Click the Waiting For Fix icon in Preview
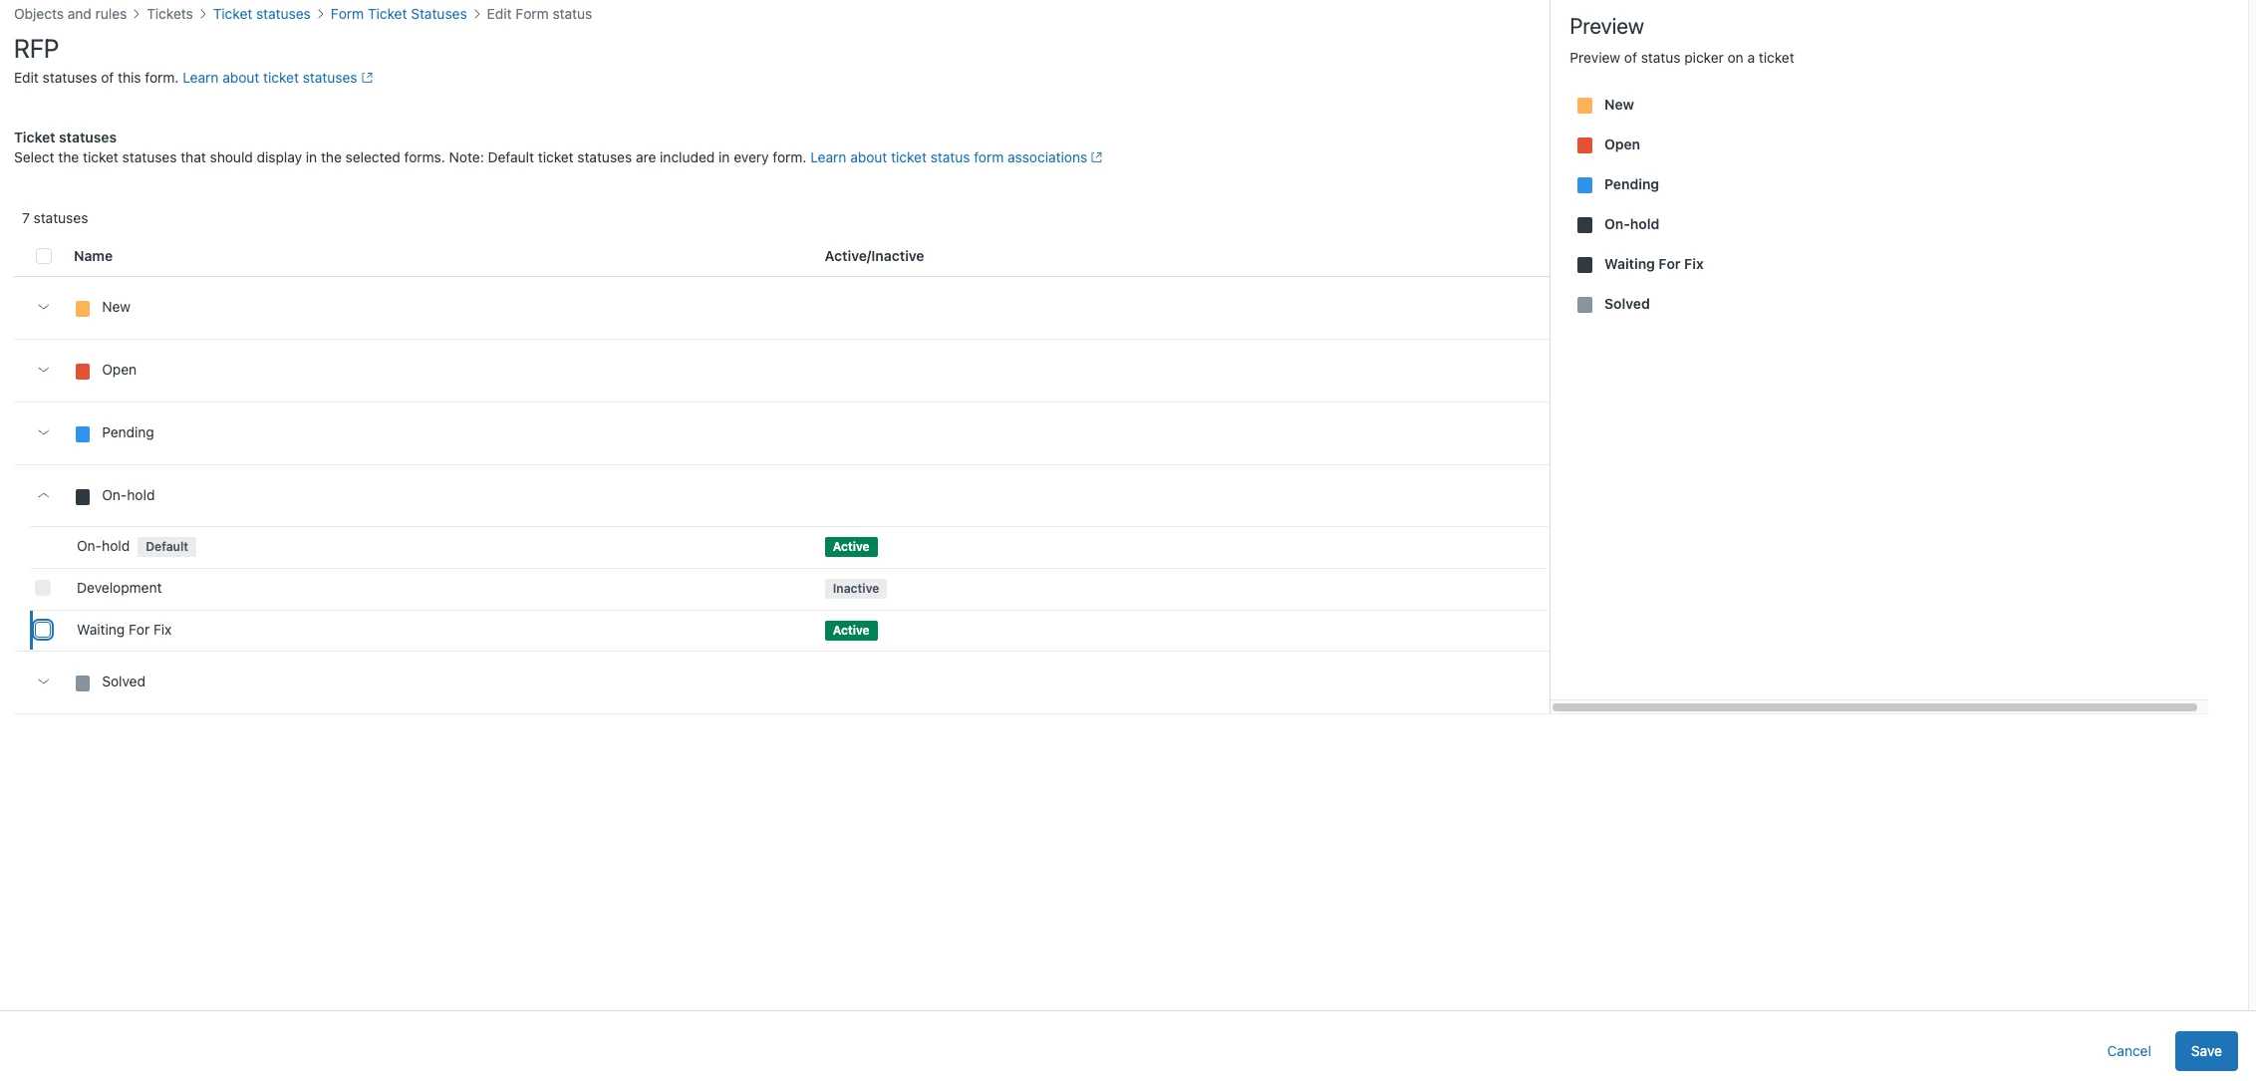The image size is (2256, 1081). (x=1584, y=265)
